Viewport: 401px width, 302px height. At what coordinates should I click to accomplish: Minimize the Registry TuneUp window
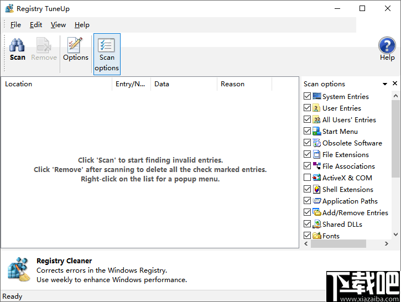pyautogui.click(x=337, y=8)
